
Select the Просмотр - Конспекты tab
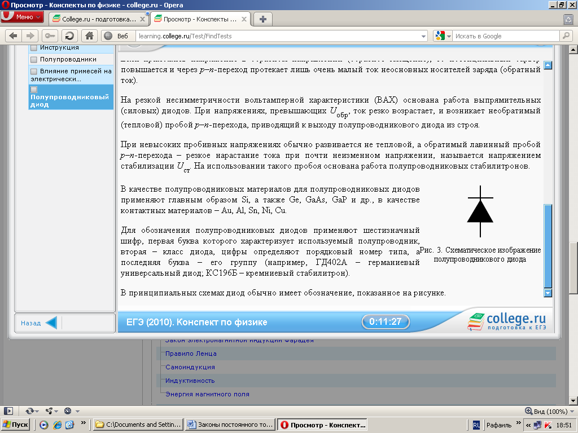201,19
